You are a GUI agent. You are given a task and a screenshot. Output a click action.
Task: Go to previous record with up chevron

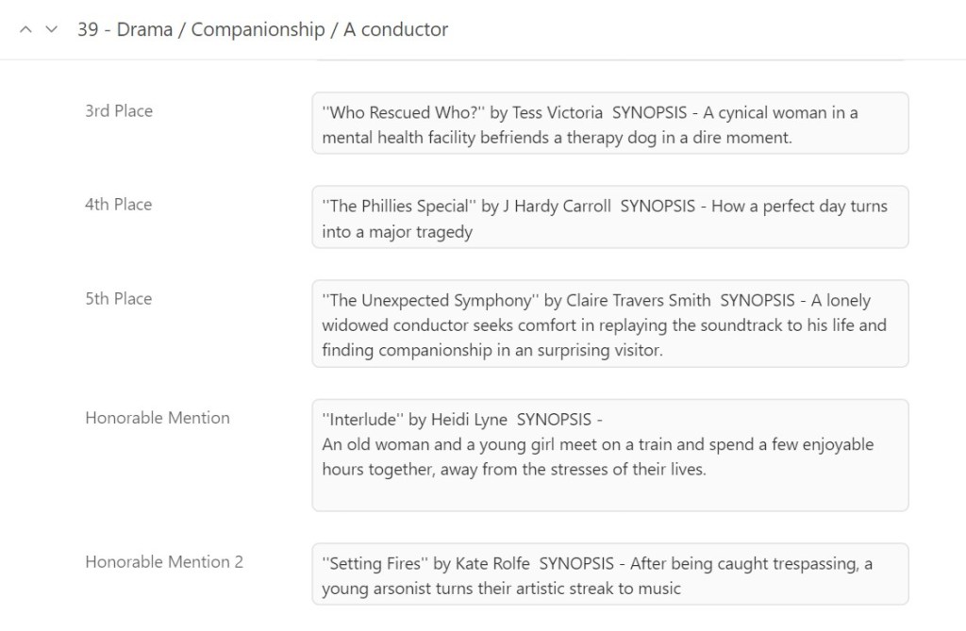tap(25, 30)
